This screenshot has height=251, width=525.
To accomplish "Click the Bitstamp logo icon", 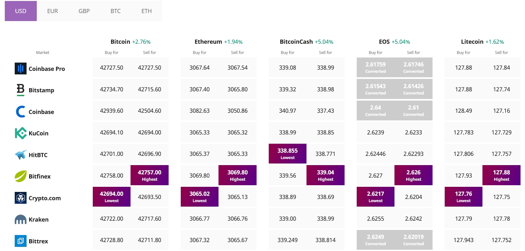I will pyautogui.click(x=20, y=90).
